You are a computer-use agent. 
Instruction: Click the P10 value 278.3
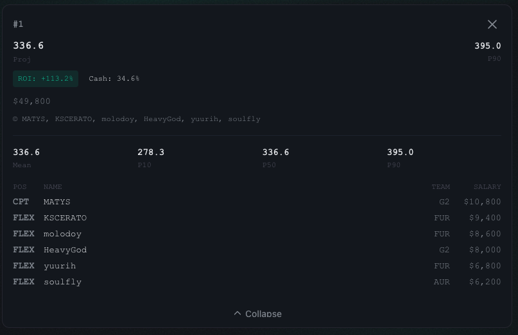[x=151, y=152]
